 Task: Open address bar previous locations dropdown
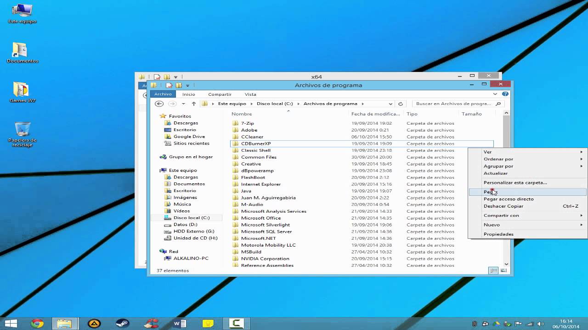390,104
